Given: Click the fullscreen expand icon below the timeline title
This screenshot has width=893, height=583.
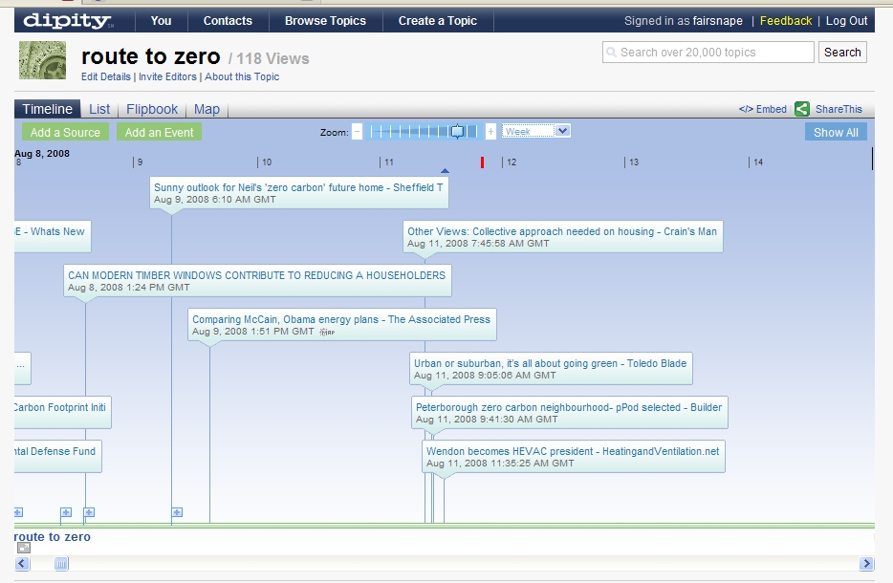Looking at the screenshot, I should (x=24, y=548).
